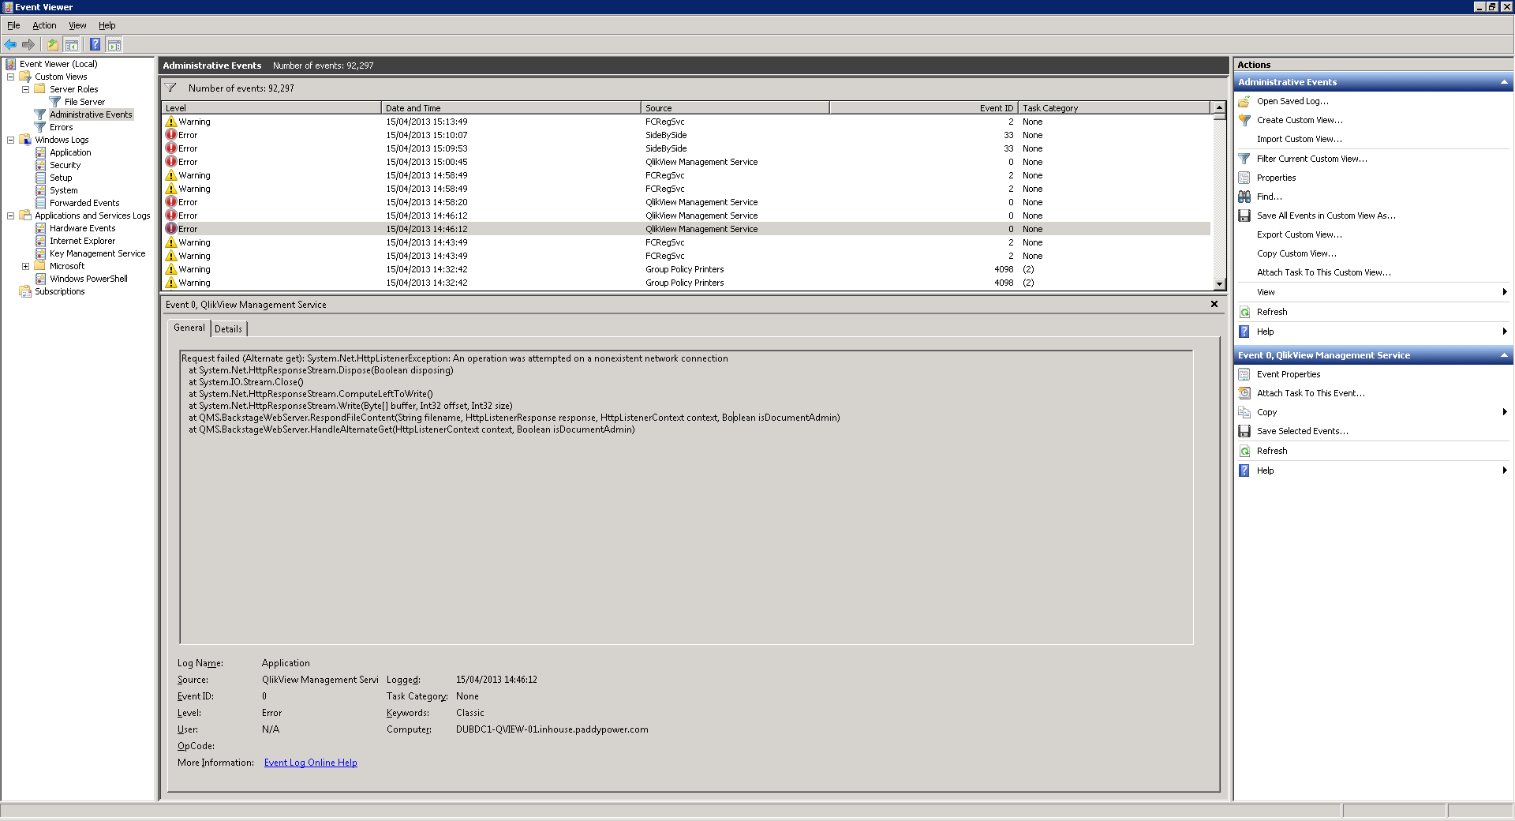The height and width of the screenshot is (821, 1515).
Task: Click the Find binoculars icon
Action: (1244, 197)
